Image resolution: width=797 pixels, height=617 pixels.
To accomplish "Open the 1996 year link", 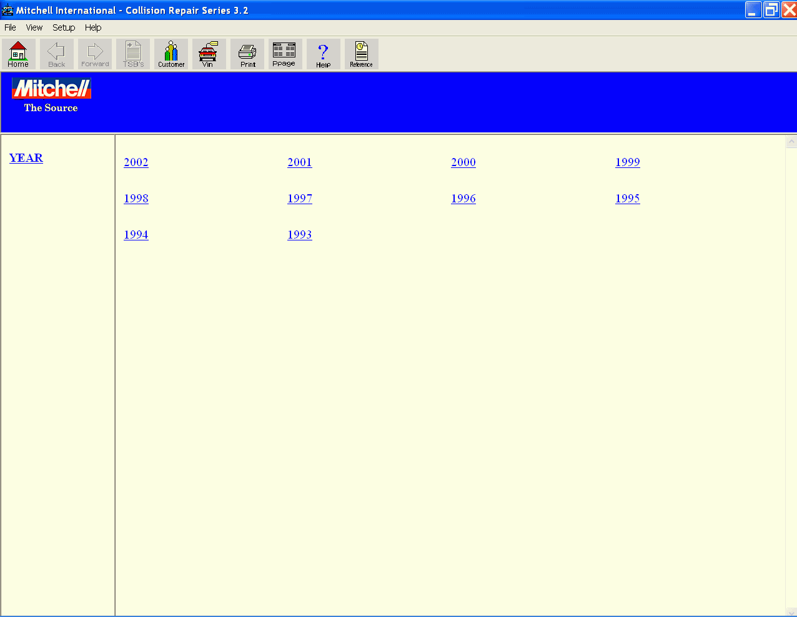I will pyautogui.click(x=463, y=199).
